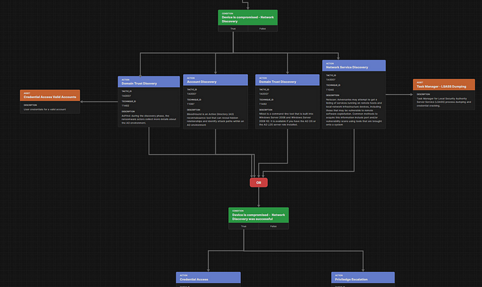Image resolution: width=482 pixels, height=287 pixels.
Task: Click False branch under 'Network Discovery was successful'
Action: click(x=273, y=227)
